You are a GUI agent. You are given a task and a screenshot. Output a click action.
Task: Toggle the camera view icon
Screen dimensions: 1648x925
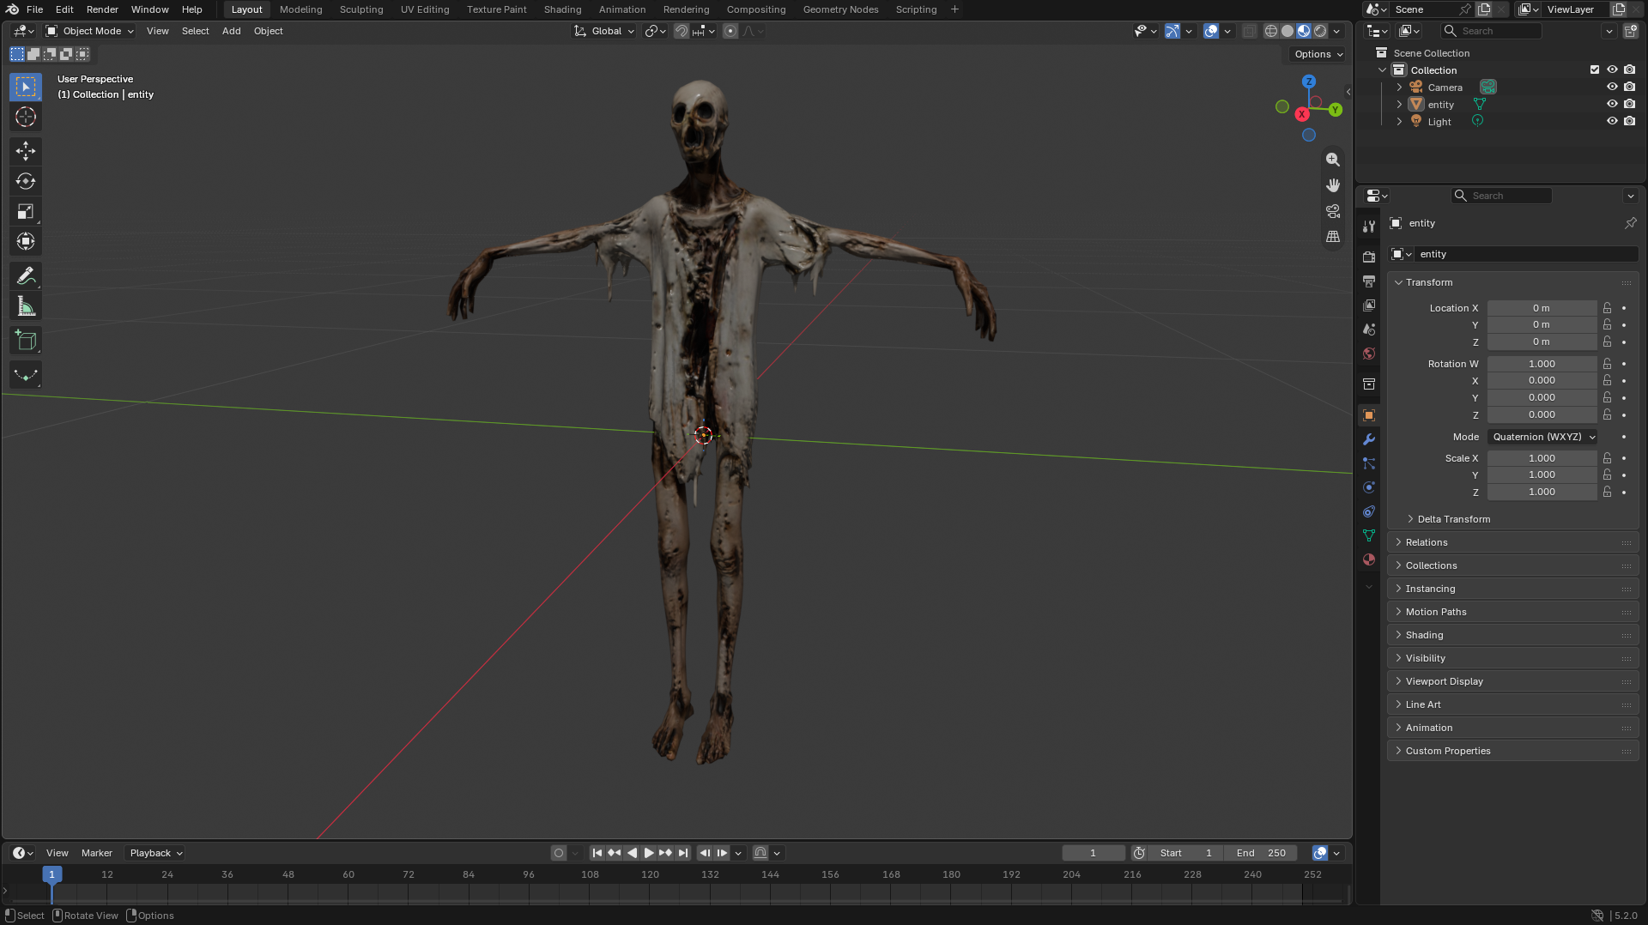pyautogui.click(x=1333, y=211)
